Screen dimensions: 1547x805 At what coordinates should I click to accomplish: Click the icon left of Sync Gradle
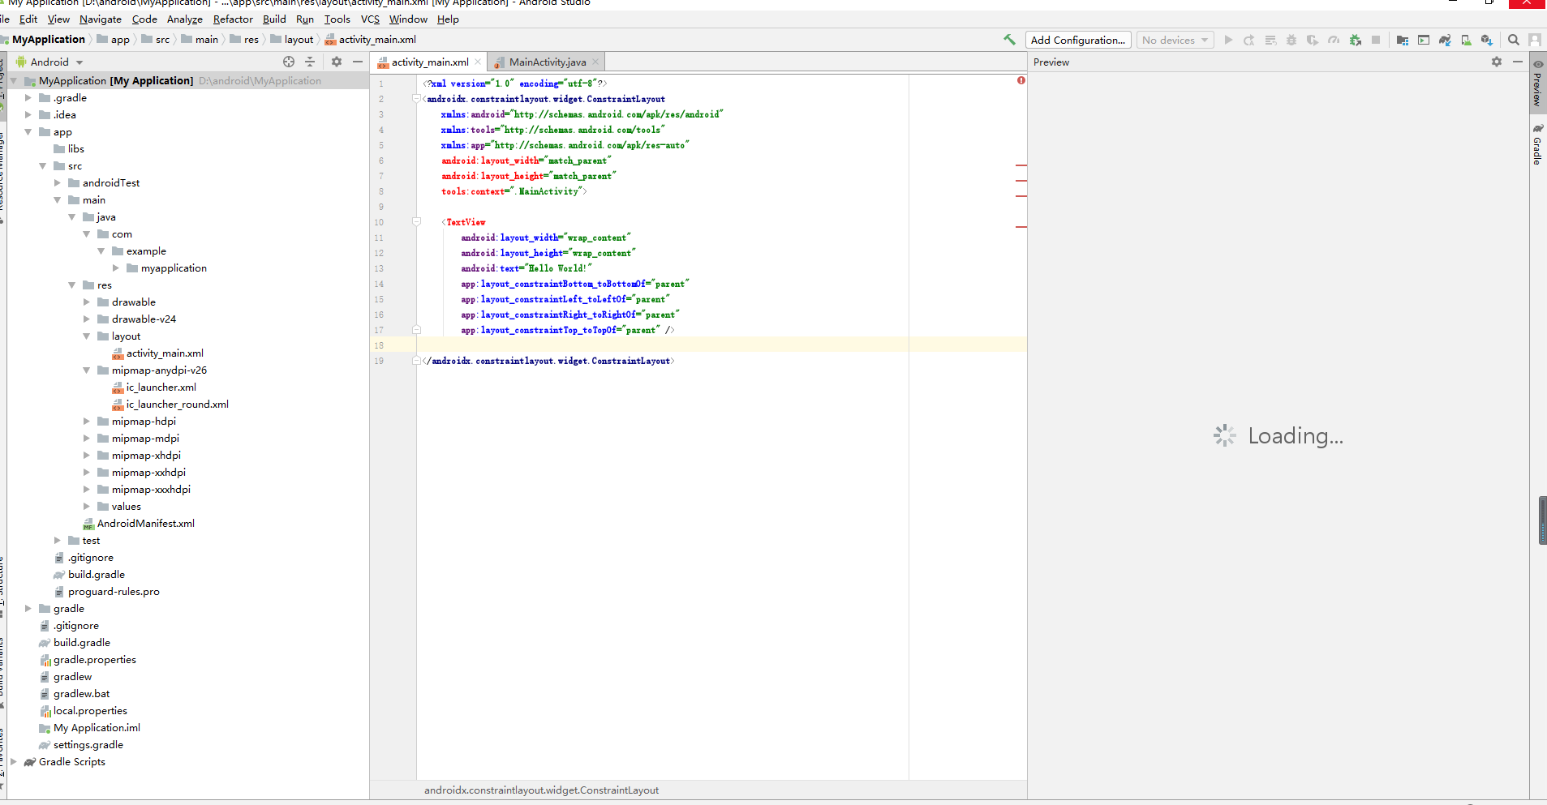(x=1424, y=40)
